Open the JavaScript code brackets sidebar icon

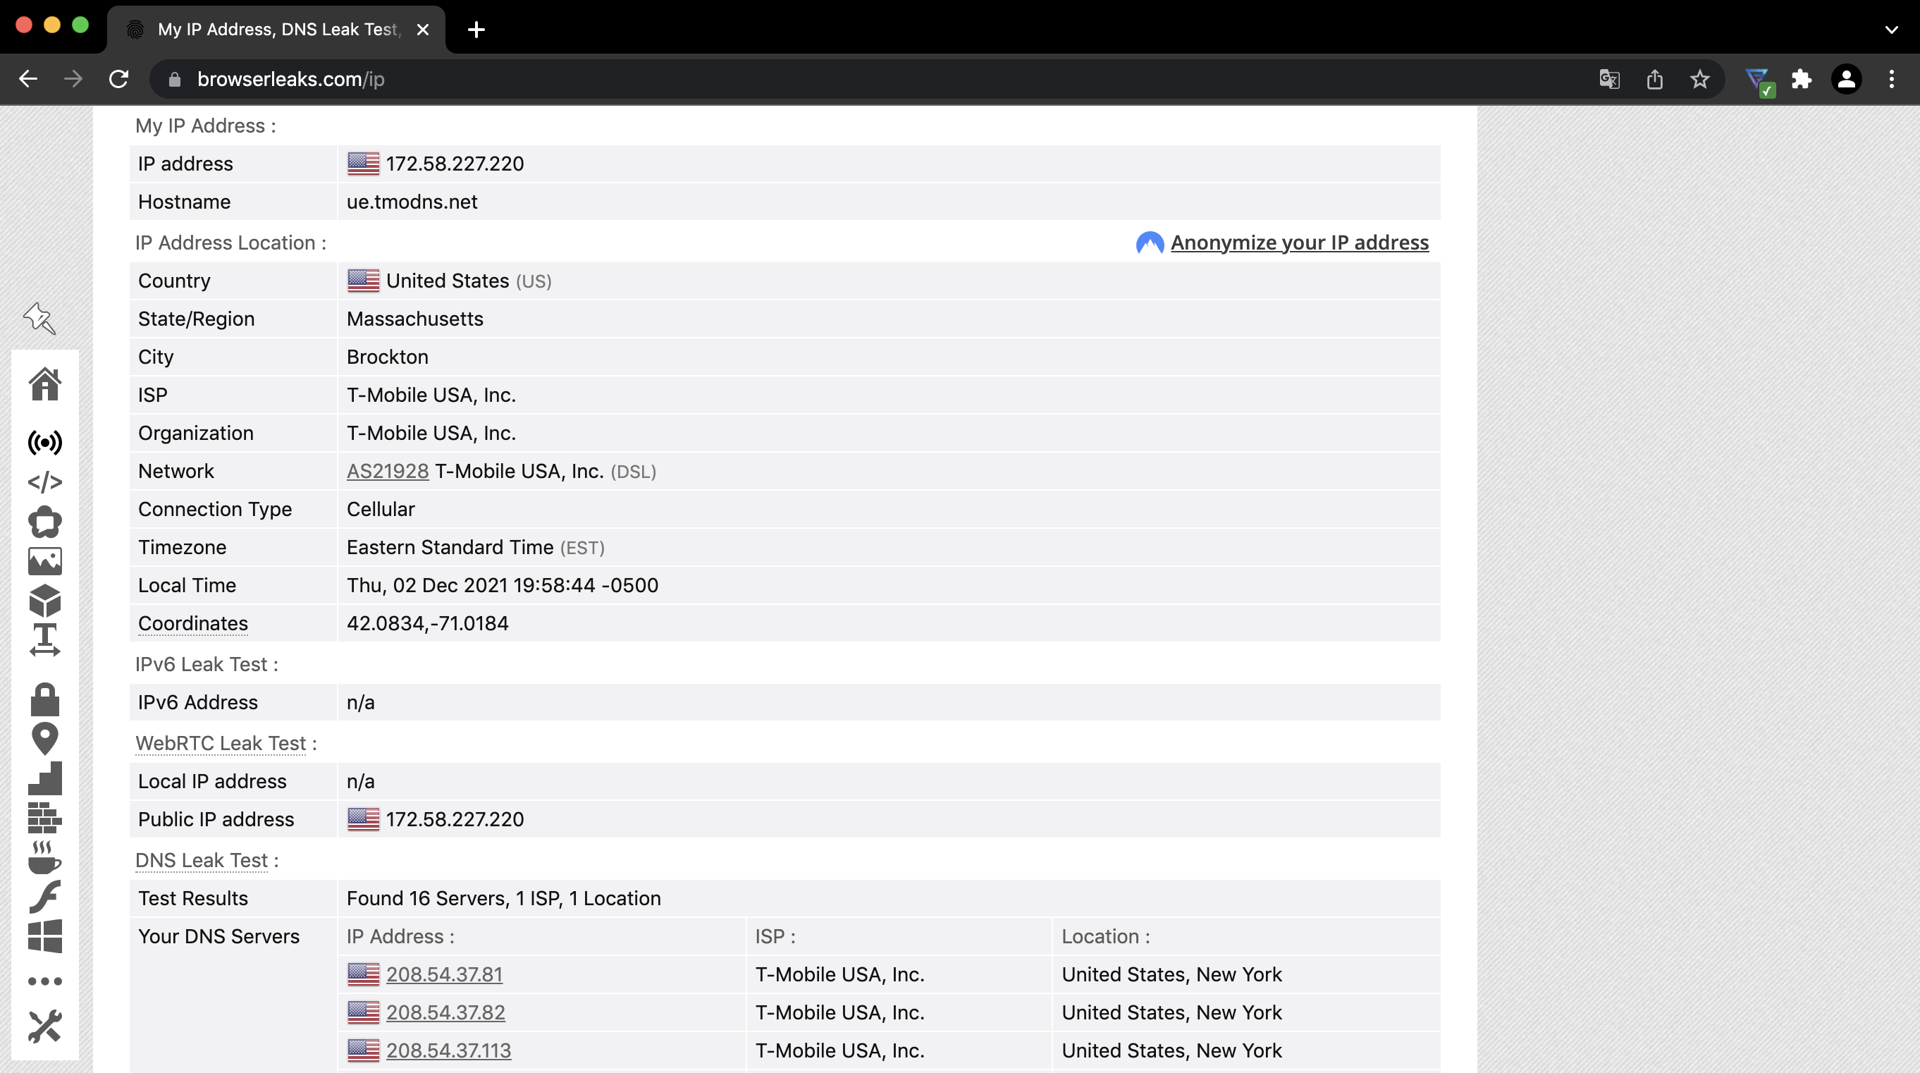[x=44, y=482]
